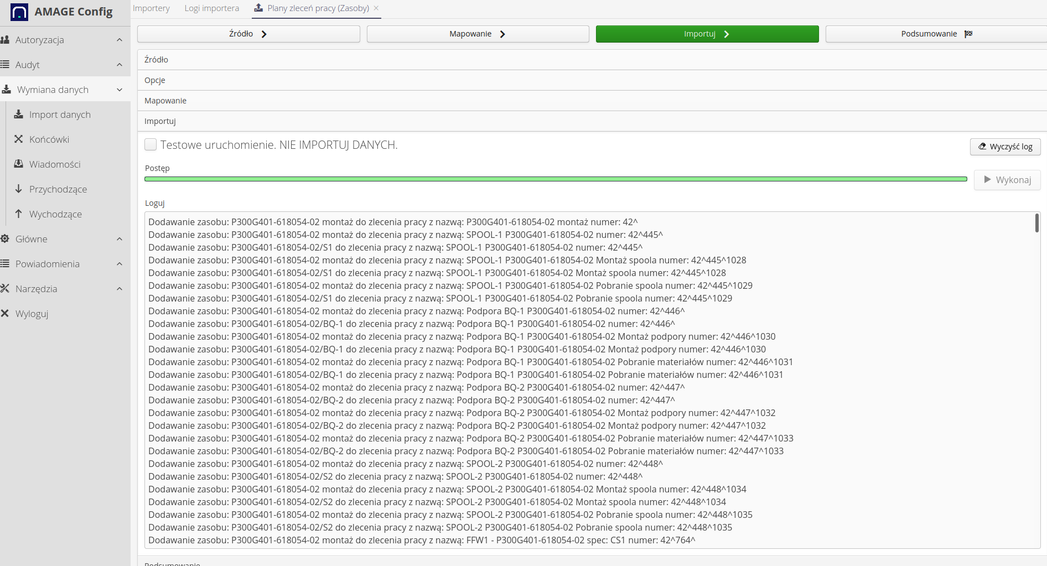Expand the Autoryzacja menu section

(120, 40)
